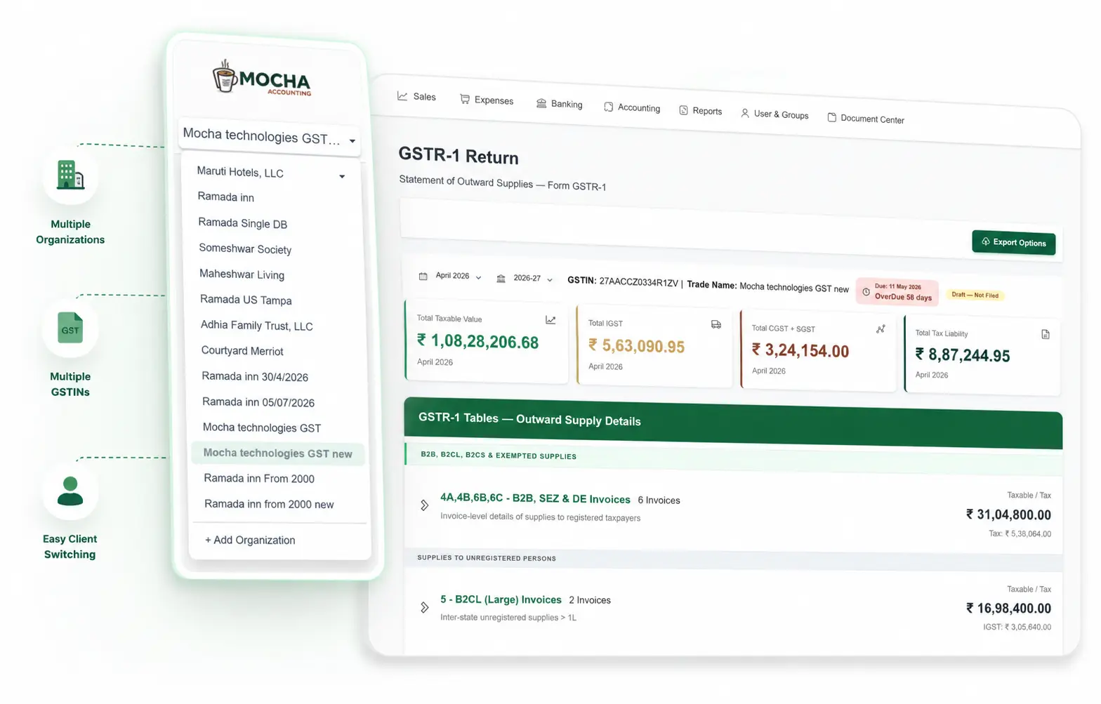Expand the 5 - B2CL (Large) Invoices row

tap(424, 607)
